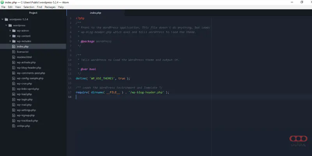Select the index.php editor tab
Image resolution: width=312 pixels, height=156 pixels.
tap(96, 13)
